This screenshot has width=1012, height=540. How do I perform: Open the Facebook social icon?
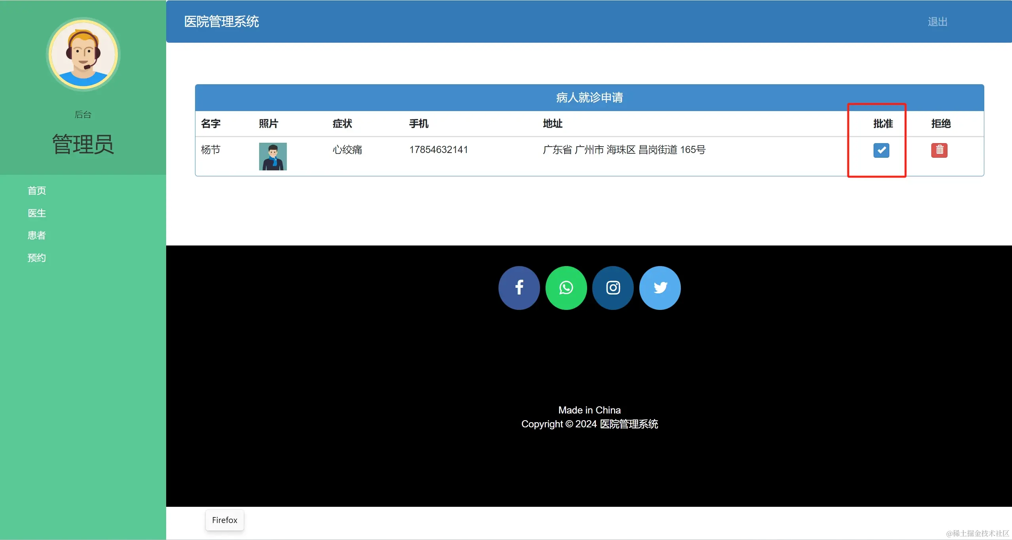coord(519,288)
